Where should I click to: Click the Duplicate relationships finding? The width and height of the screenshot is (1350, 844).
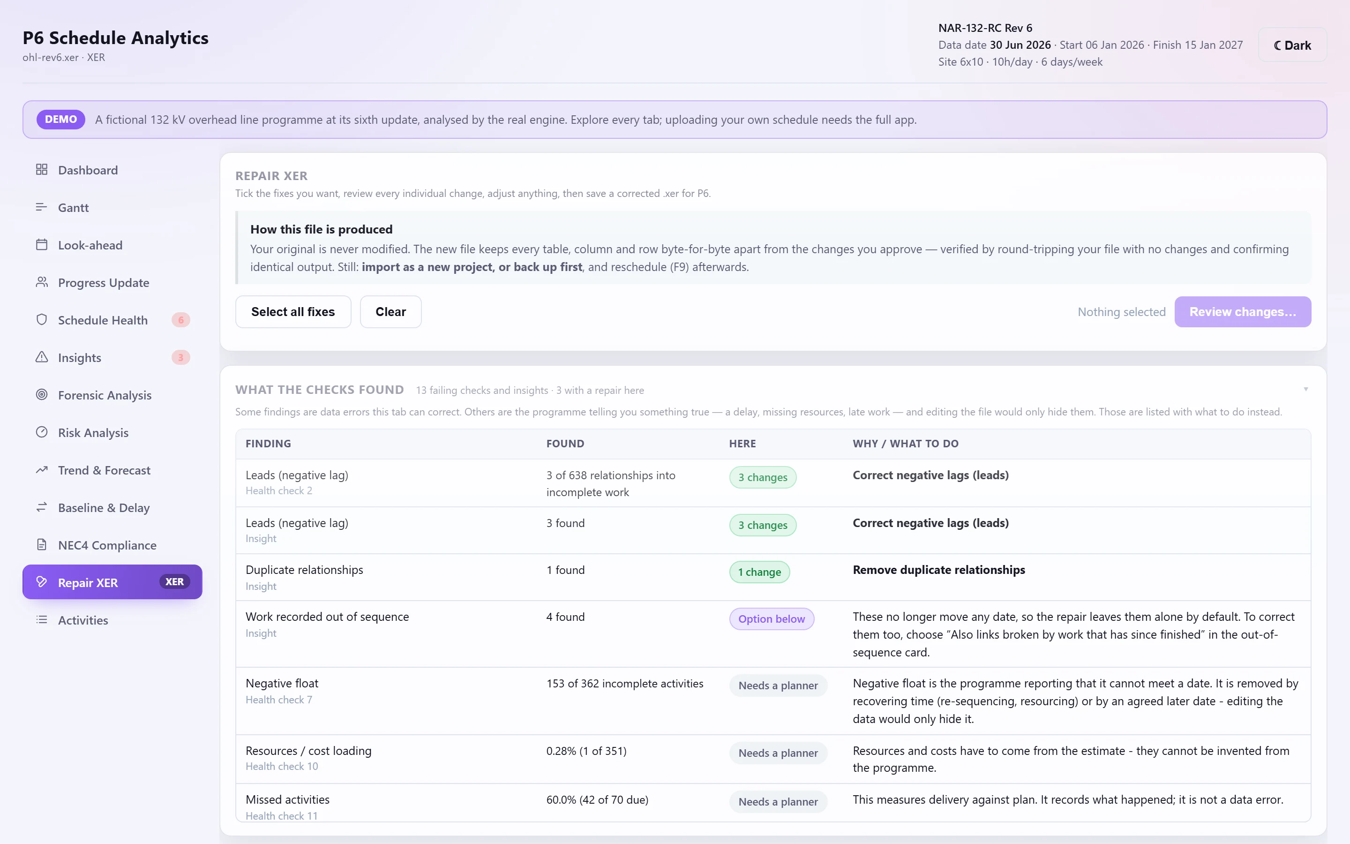tap(304, 569)
